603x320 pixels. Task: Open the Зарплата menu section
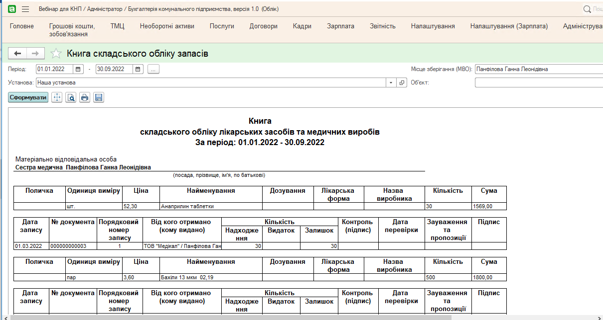(x=340, y=26)
